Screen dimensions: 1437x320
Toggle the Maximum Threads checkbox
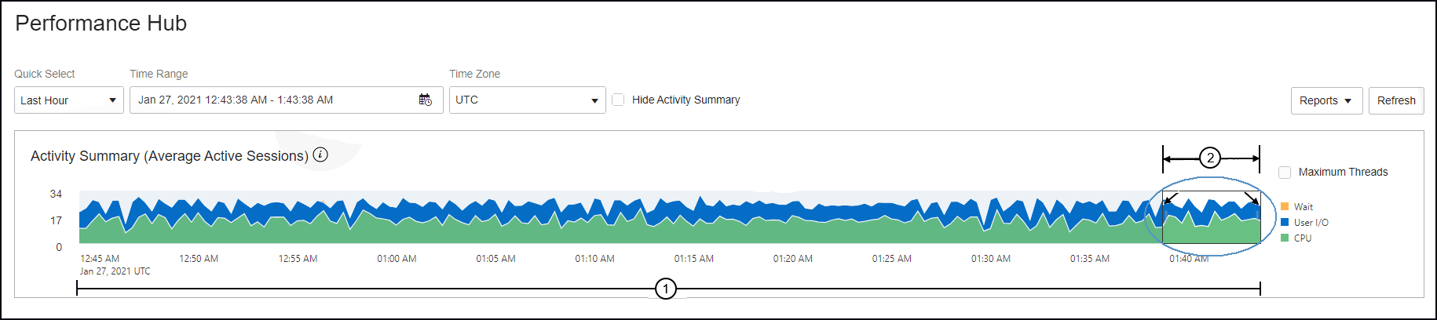pos(1285,172)
